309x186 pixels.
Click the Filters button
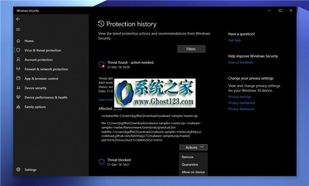coord(192,49)
